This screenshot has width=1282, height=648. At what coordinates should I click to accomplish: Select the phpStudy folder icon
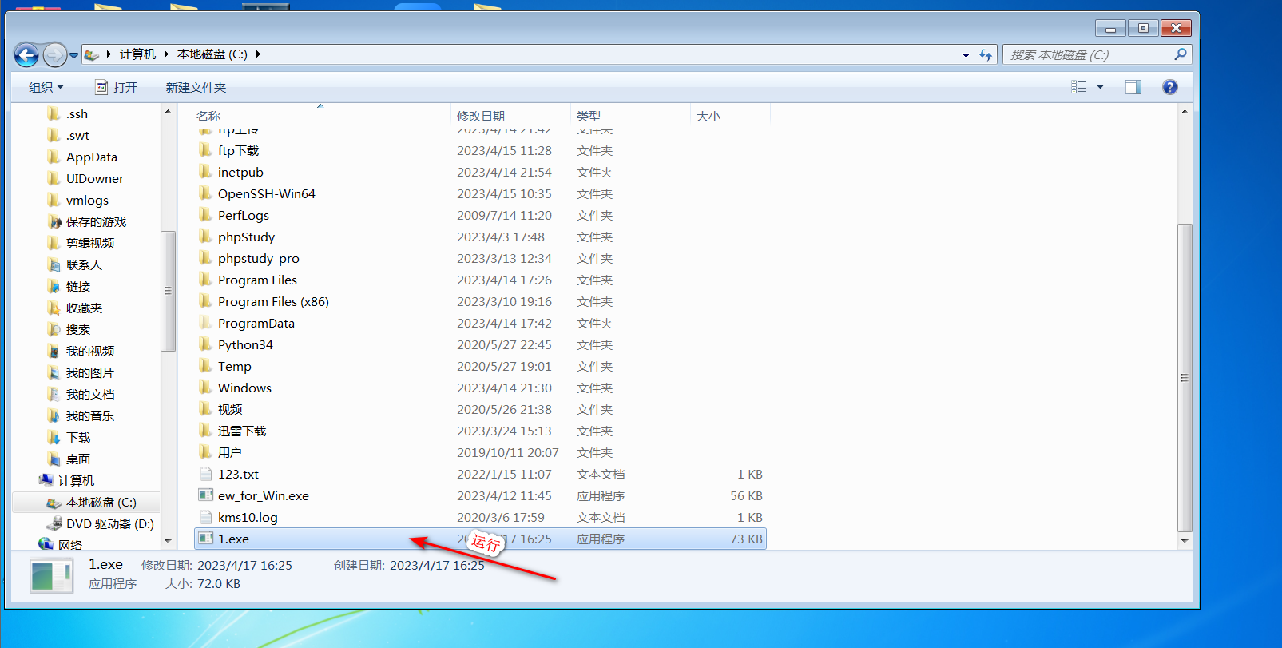click(x=206, y=237)
